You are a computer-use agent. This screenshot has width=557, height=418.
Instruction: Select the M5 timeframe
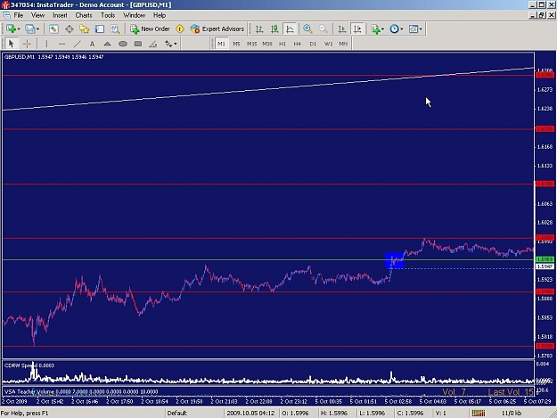click(x=236, y=44)
